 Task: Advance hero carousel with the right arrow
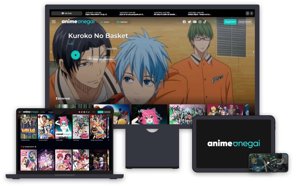click(253, 52)
